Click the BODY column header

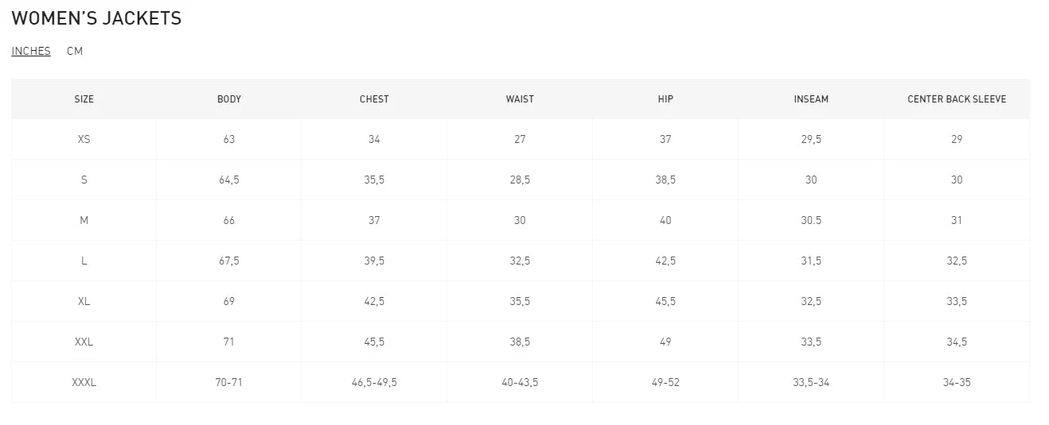[229, 99]
